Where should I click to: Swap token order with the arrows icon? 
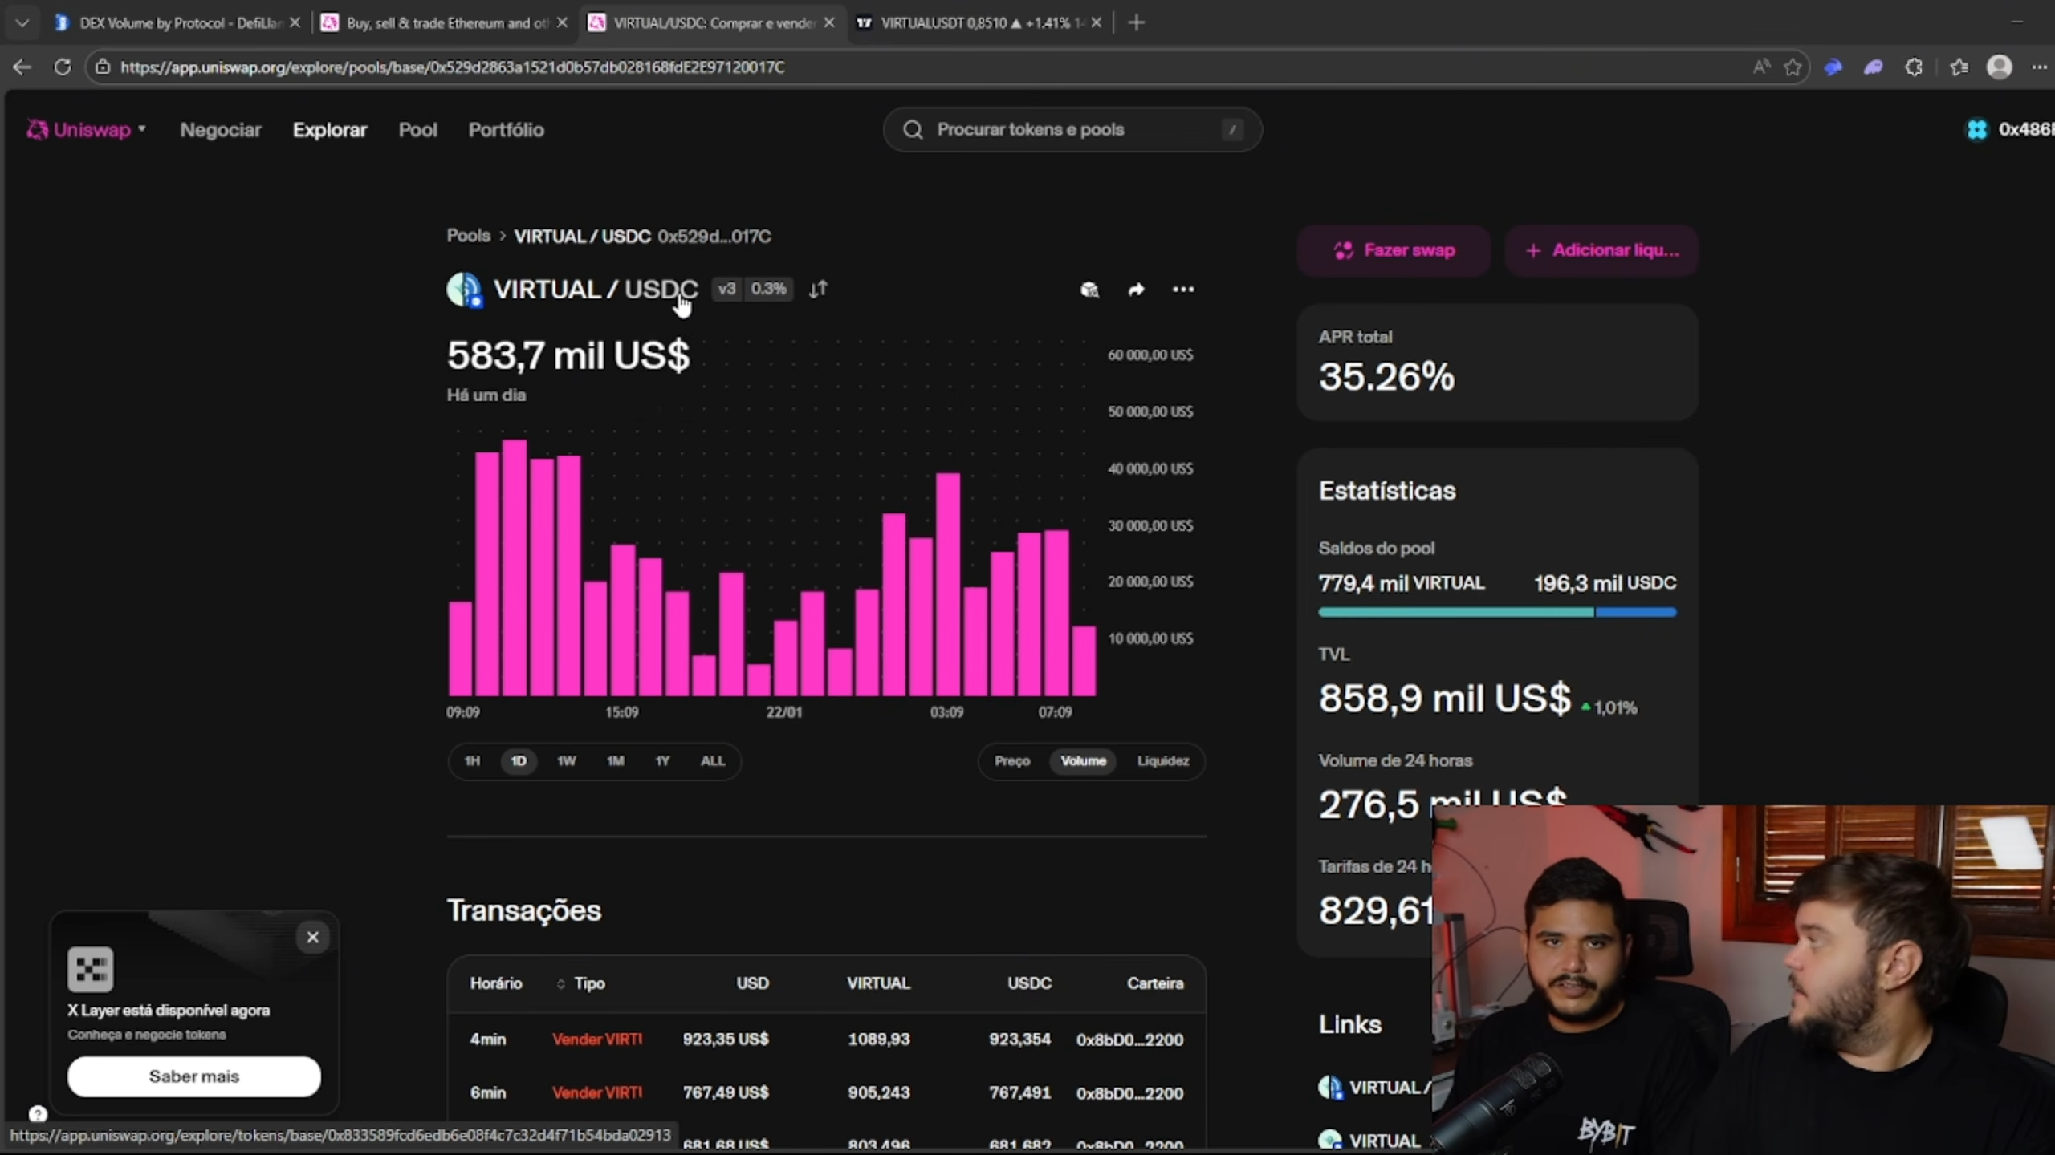click(818, 290)
